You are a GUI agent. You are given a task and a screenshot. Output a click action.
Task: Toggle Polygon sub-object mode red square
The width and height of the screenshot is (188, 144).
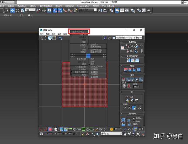(x=50, y=129)
